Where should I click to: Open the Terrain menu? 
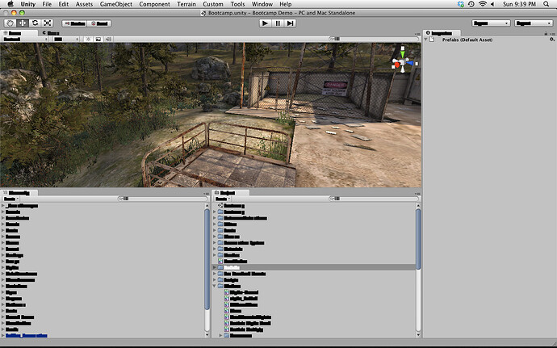186,4
